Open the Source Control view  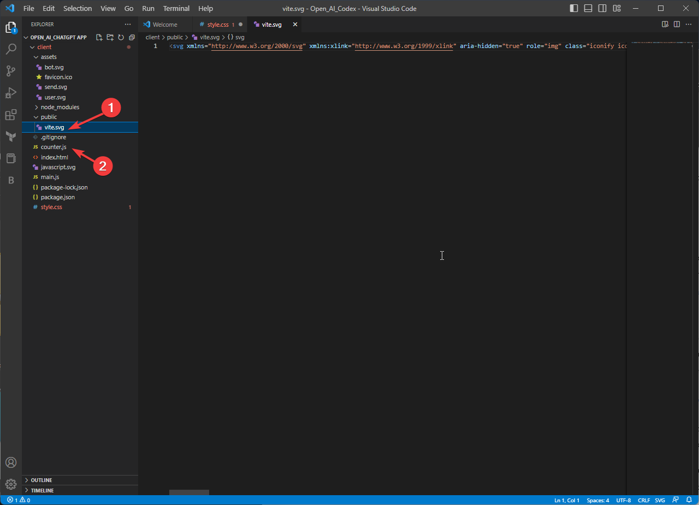pos(11,71)
